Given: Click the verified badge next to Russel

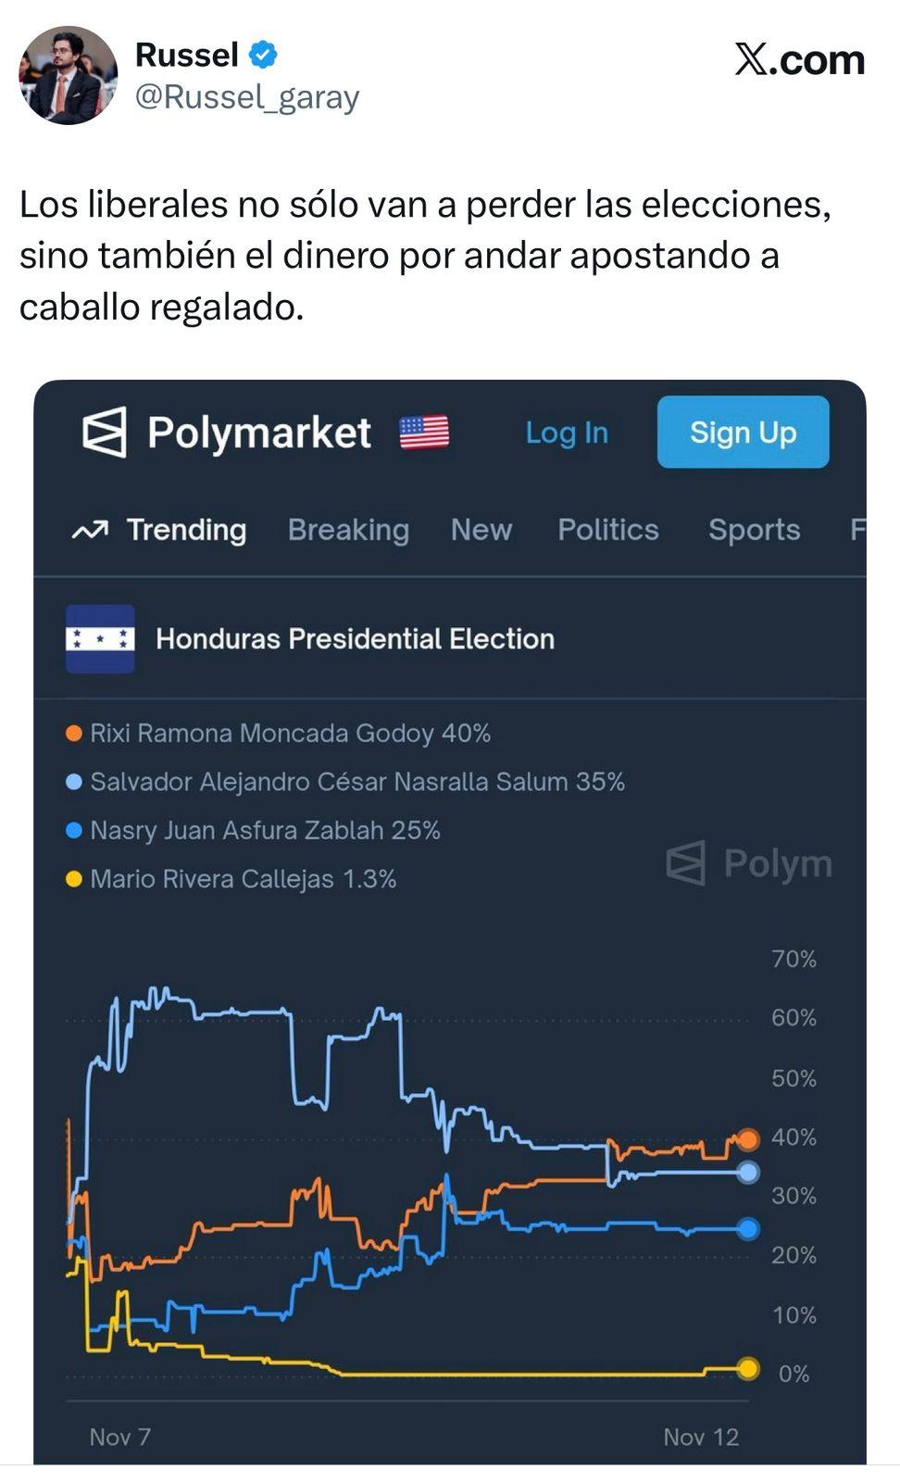Looking at the screenshot, I should coord(262,55).
